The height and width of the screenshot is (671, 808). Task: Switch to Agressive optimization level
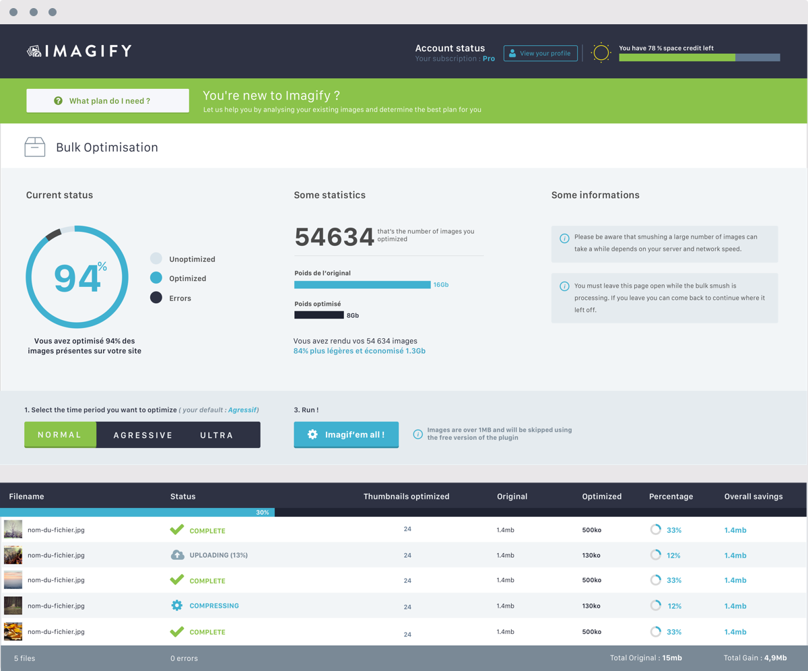(143, 435)
